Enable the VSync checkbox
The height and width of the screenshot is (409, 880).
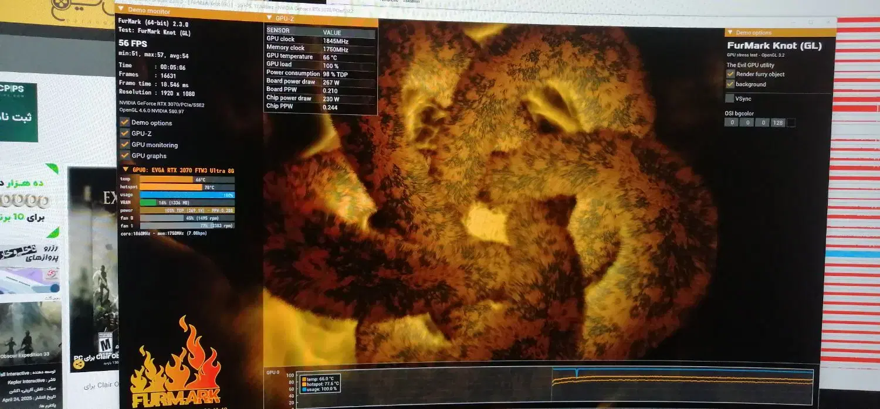[730, 98]
